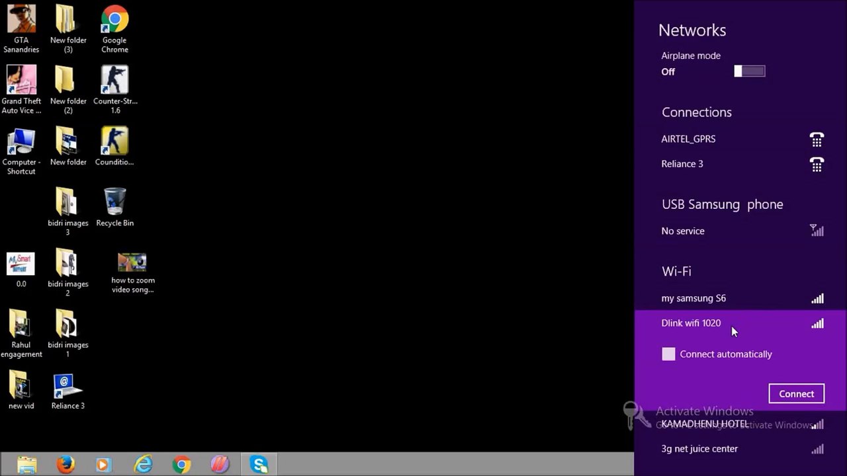Open File Explorer from the taskbar

[27, 465]
